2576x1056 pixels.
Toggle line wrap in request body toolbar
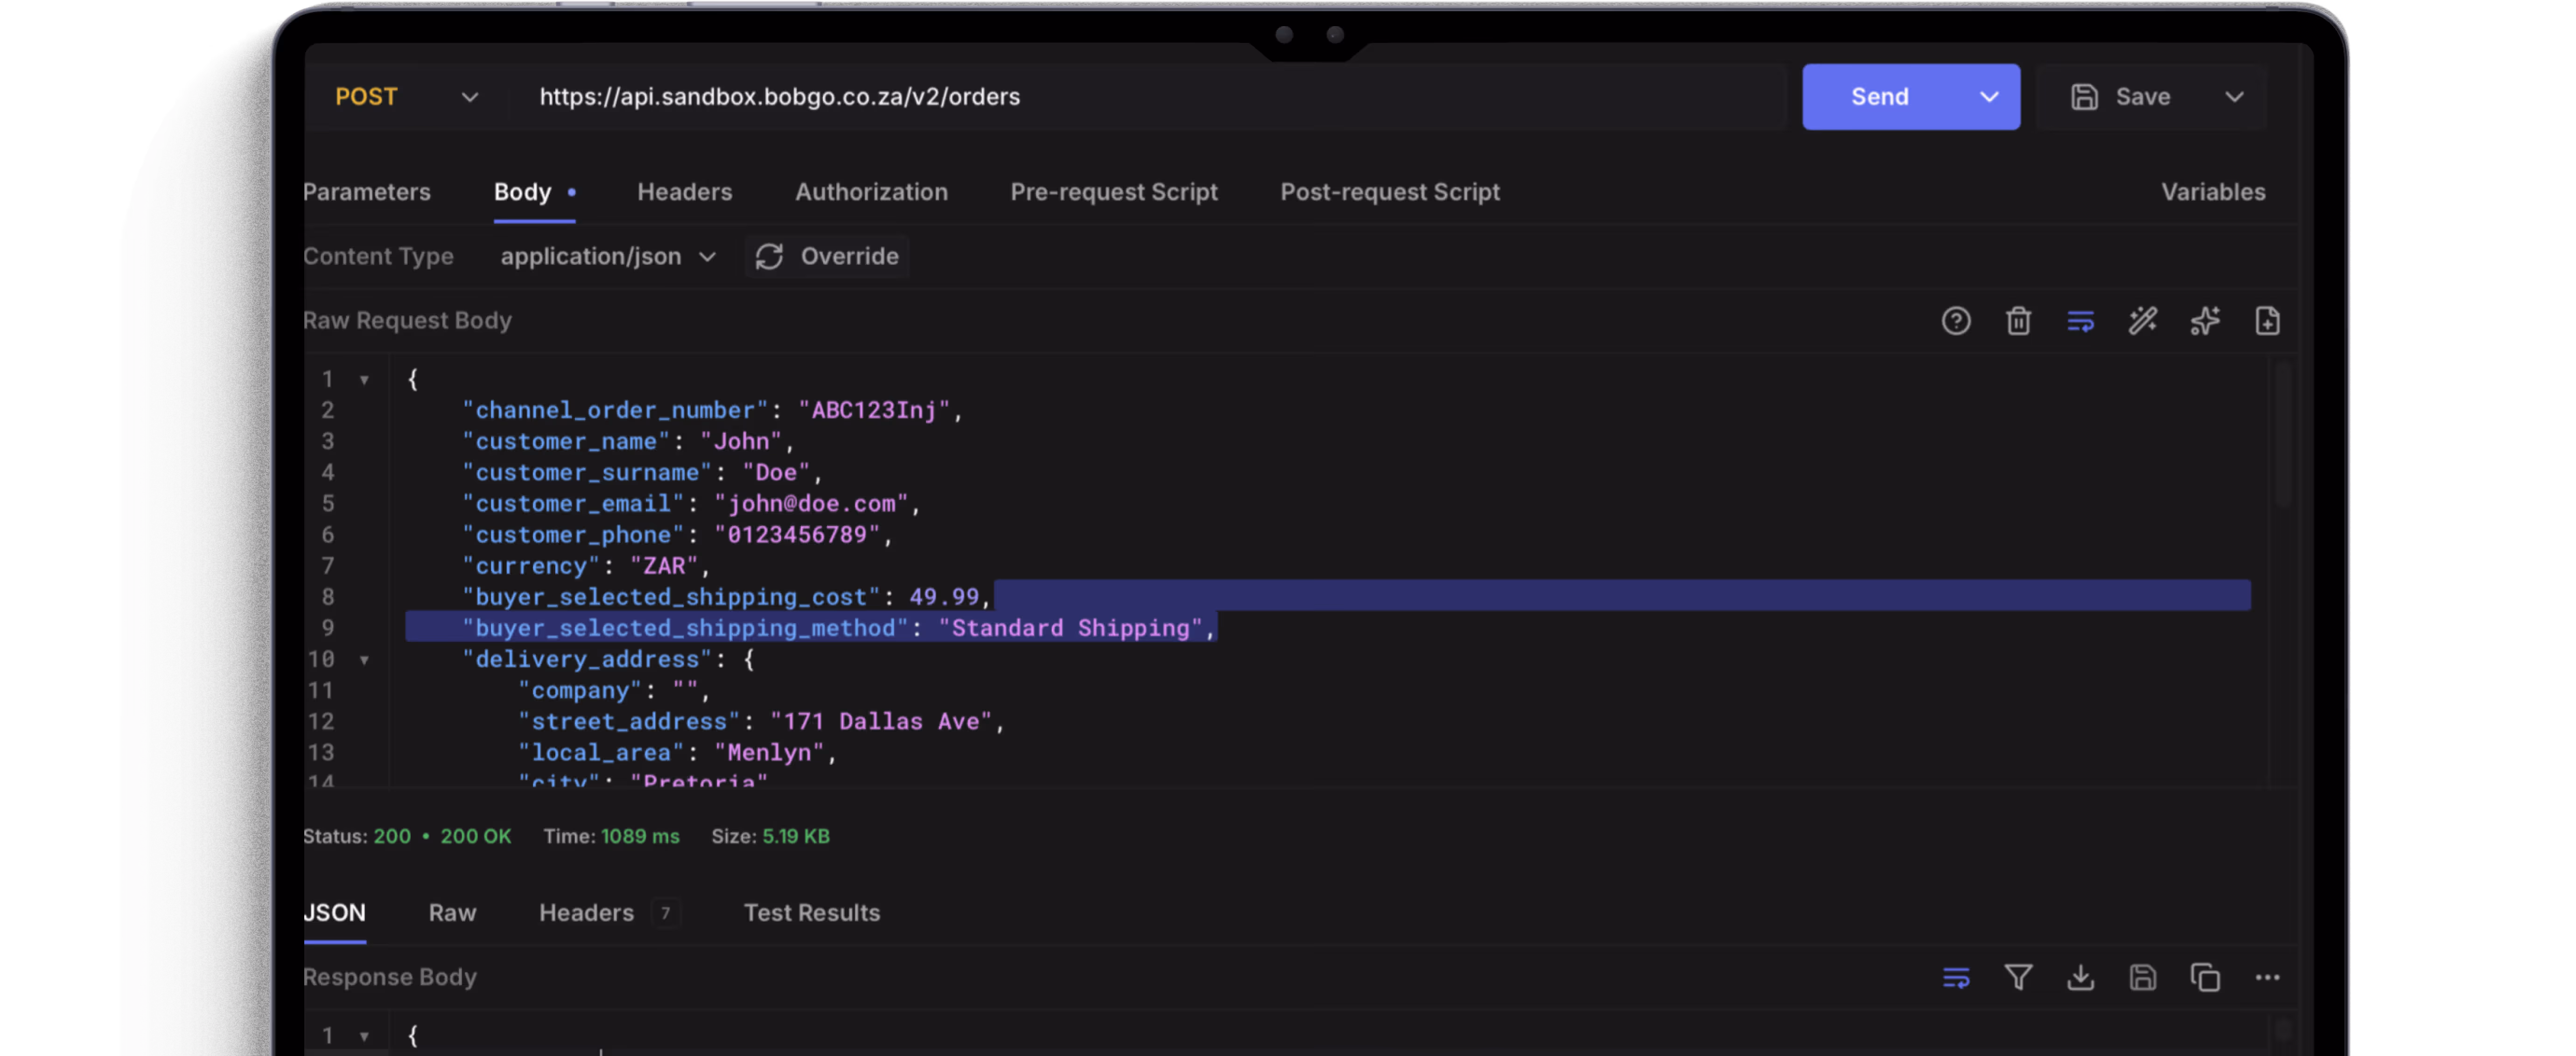coord(2080,321)
